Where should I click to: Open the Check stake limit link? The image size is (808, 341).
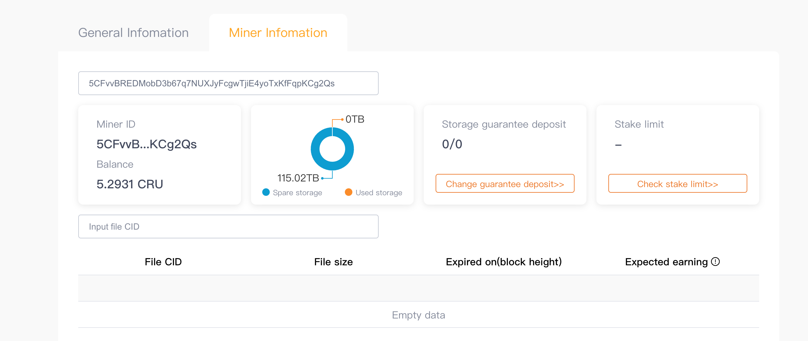tap(677, 184)
